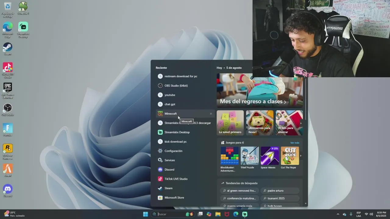390x219 pixels.
Task: Open Copilot from the taskbar
Action: point(209,214)
